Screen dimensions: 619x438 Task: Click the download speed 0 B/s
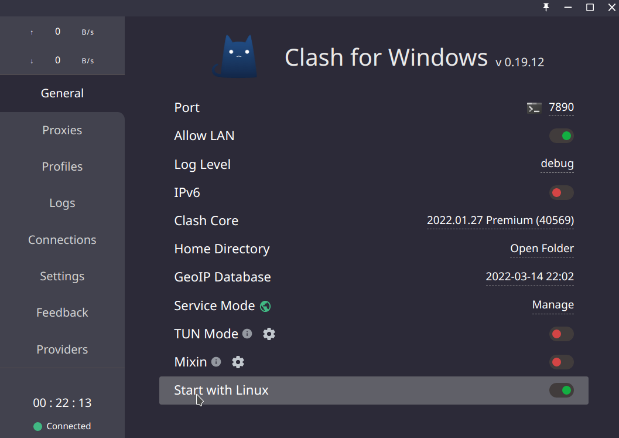click(63, 60)
